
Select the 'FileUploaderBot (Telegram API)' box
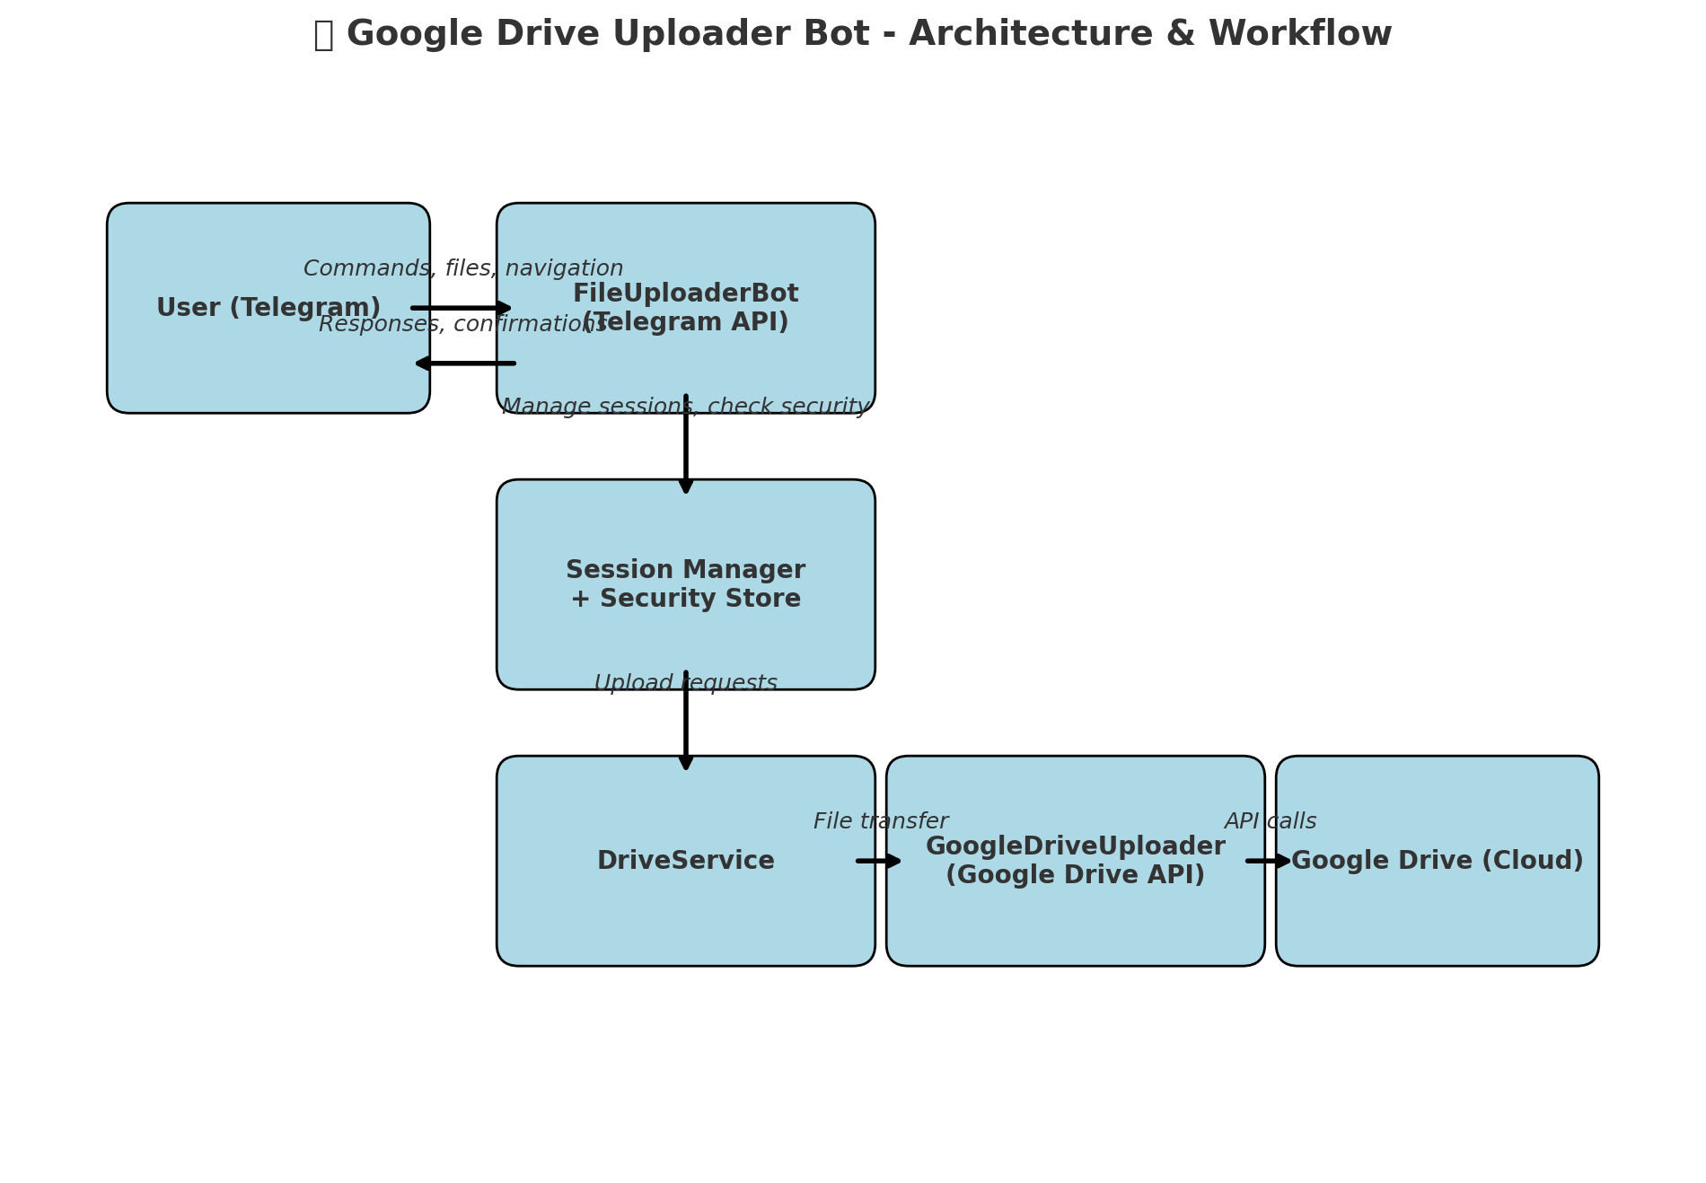[x=686, y=308]
